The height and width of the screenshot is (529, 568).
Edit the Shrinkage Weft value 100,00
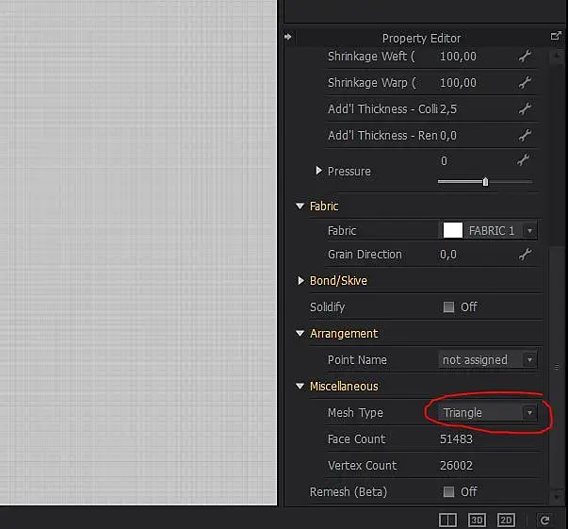point(458,57)
